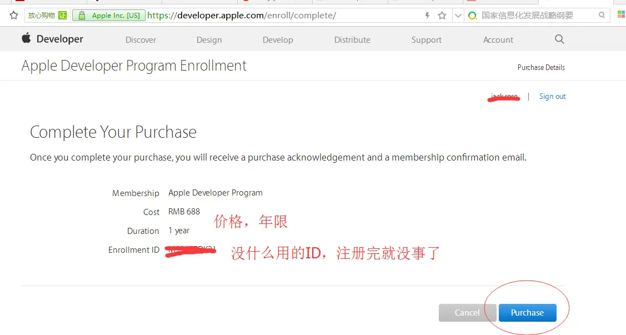This screenshot has width=626, height=335.
Task: Click the bookmark star at far left
Action: (x=13, y=16)
